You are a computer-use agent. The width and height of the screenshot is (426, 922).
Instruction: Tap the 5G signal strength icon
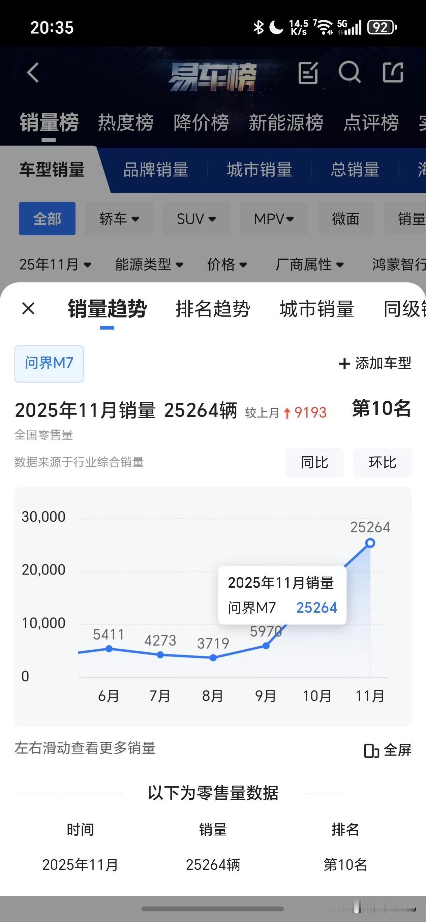[x=349, y=27]
